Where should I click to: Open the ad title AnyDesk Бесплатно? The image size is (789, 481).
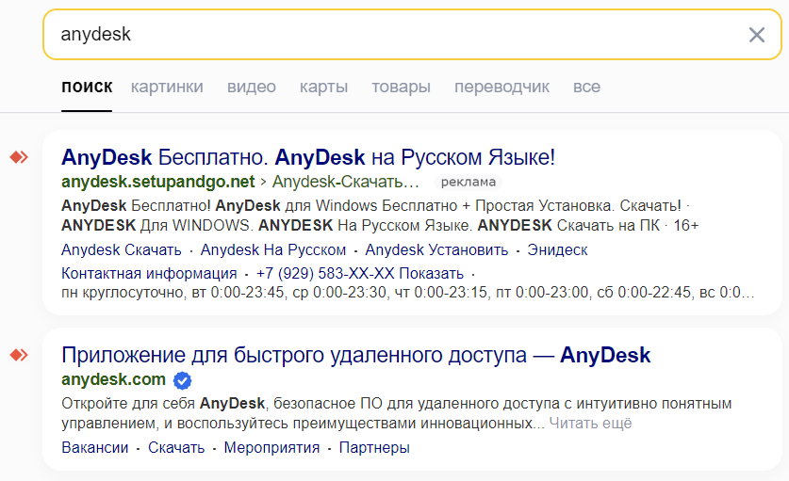pyautogui.click(x=308, y=157)
